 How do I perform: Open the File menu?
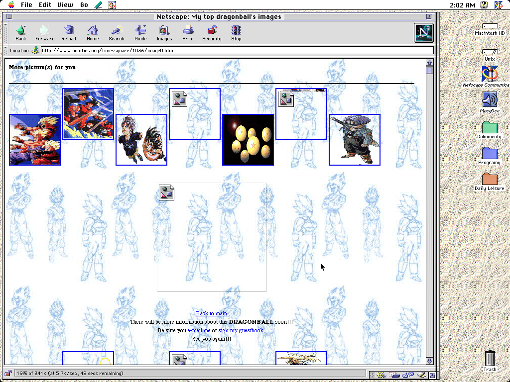coord(26,5)
